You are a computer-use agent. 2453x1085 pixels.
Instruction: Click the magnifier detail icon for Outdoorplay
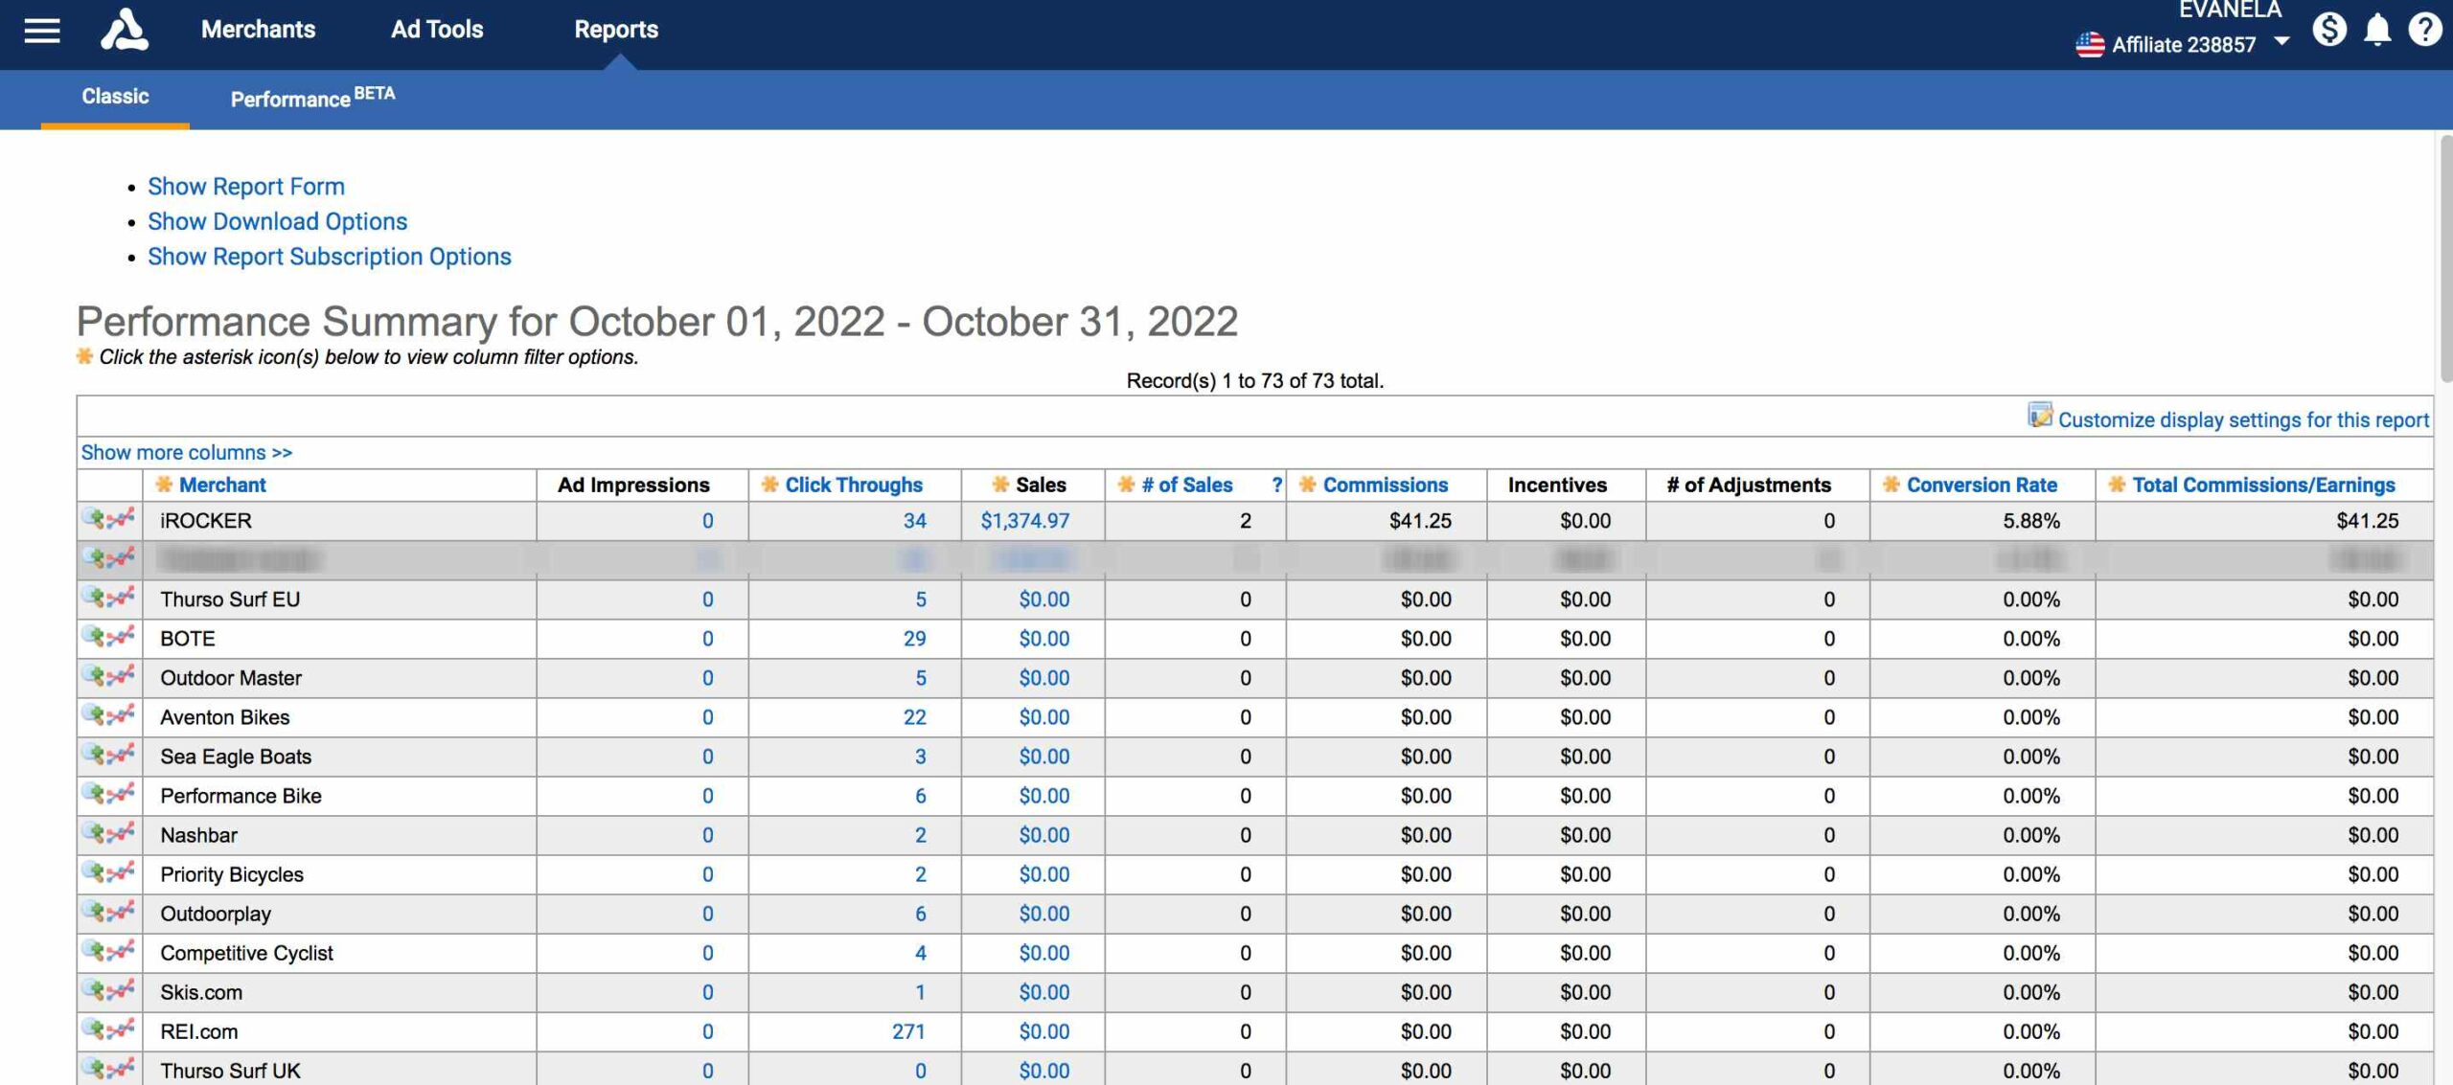(94, 911)
